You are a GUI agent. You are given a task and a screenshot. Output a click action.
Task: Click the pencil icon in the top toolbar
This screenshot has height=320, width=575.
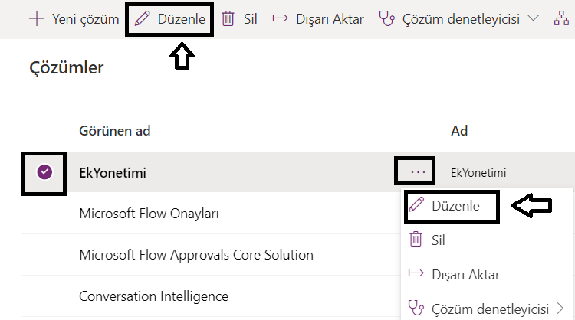(143, 18)
